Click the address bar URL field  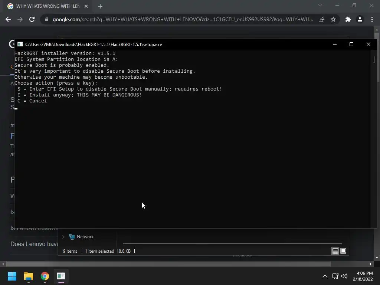coord(182,19)
